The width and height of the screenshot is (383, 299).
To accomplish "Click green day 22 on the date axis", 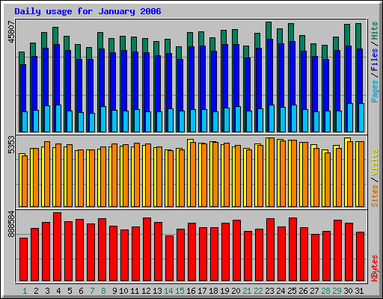I will pyautogui.click(x=258, y=291).
